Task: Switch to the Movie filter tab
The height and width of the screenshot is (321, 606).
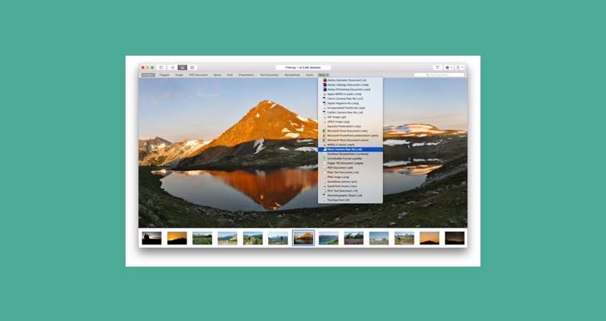Action: coord(217,75)
